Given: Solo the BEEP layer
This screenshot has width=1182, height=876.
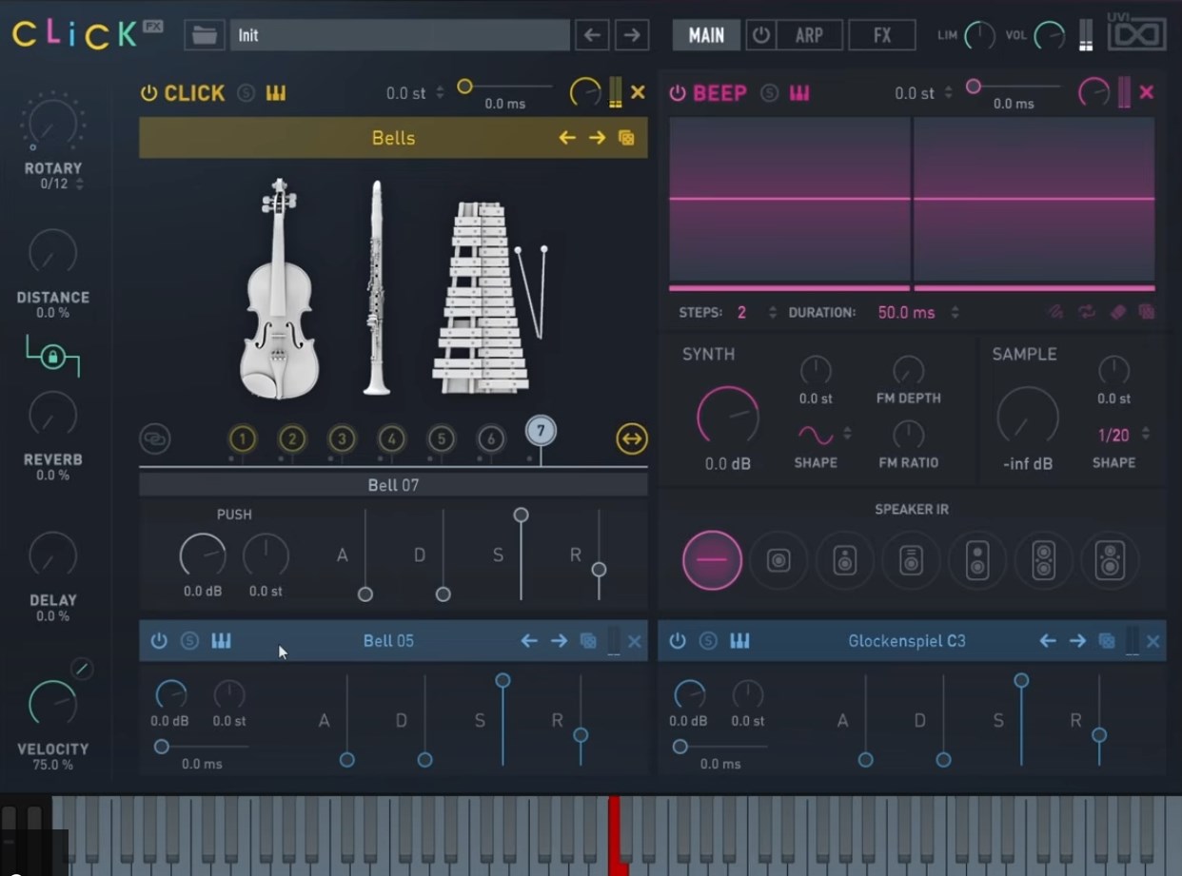Looking at the screenshot, I should coord(769,93).
